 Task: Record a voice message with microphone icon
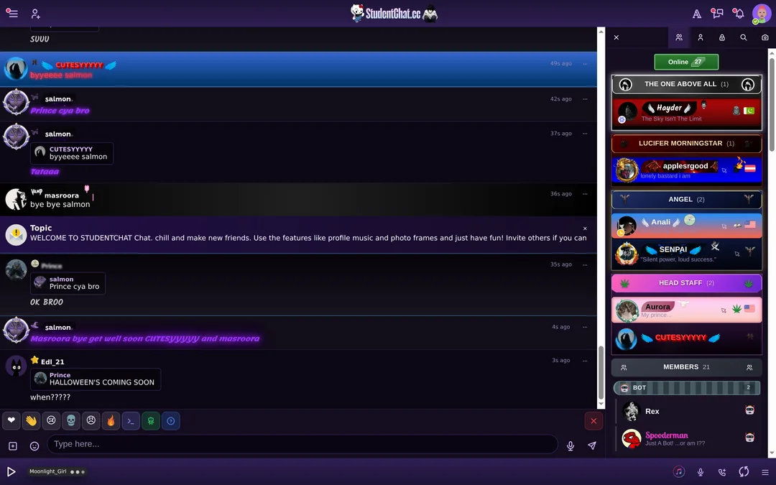570,446
